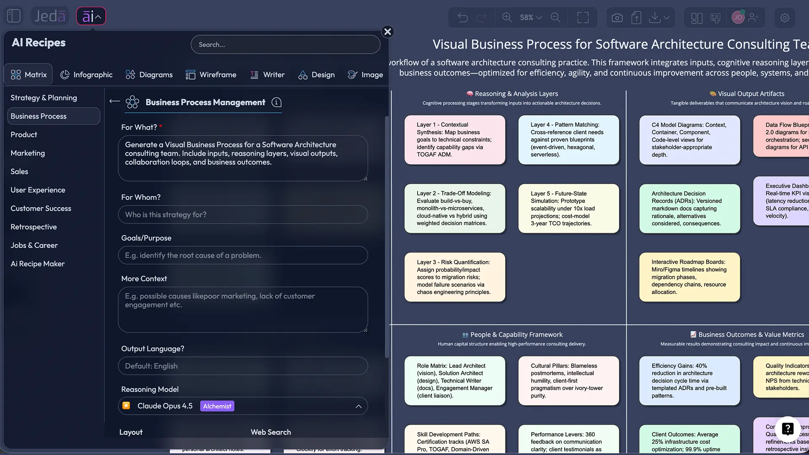This screenshot has width=809, height=455.
Task: Select Marketing category
Action: (x=28, y=153)
